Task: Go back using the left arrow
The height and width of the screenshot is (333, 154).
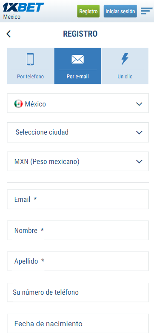Action: coord(9,34)
